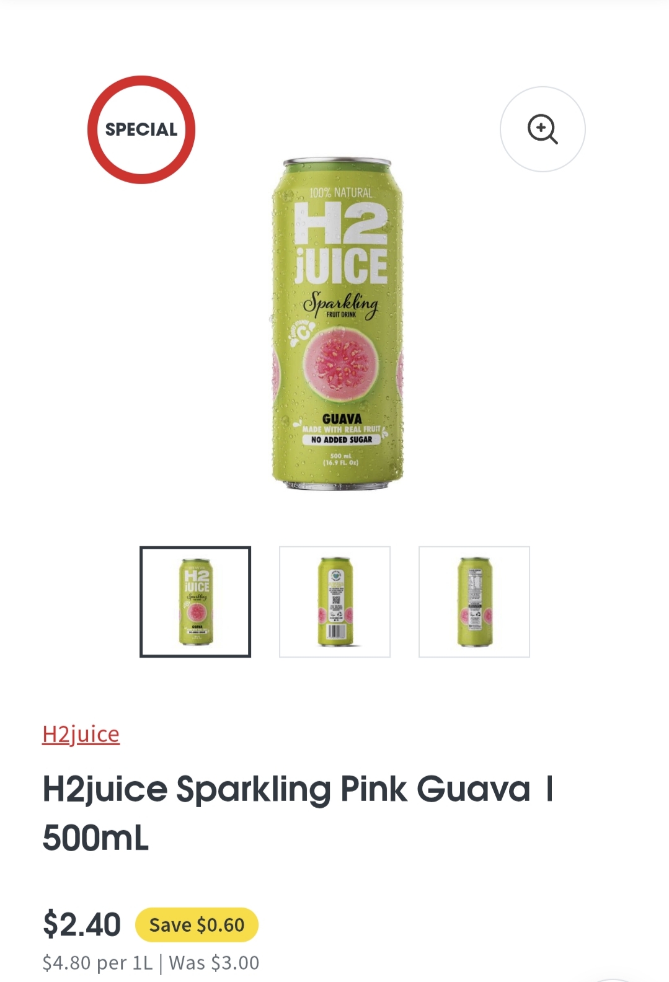Tap the silver lid of the can

pyautogui.click(x=337, y=162)
